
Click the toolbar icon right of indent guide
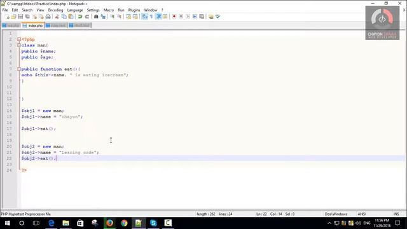pyautogui.click(x=165, y=17)
